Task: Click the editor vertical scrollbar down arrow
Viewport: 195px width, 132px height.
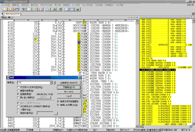Action: point(137,126)
